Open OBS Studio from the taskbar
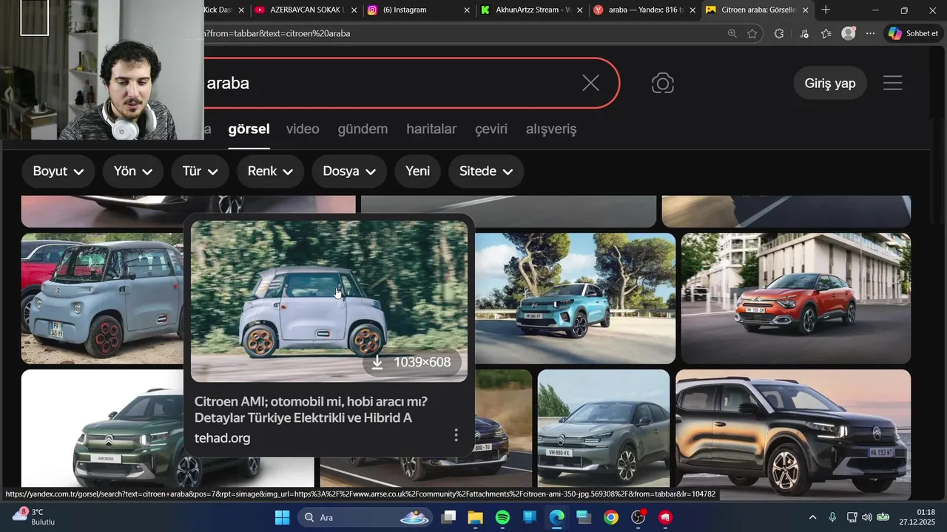 [638, 517]
